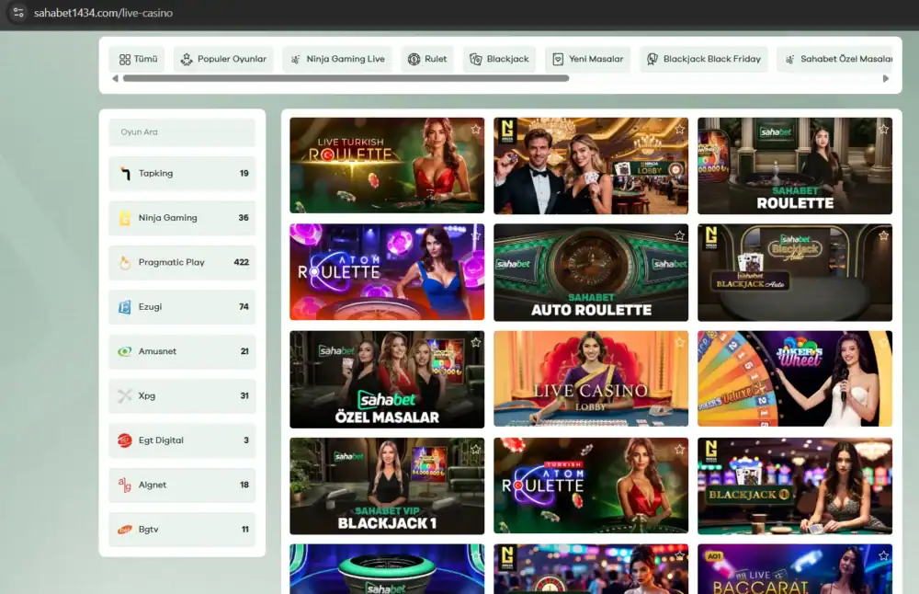Favorite the Live Turkish Roulette game

pyautogui.click(x=475, y=130)
